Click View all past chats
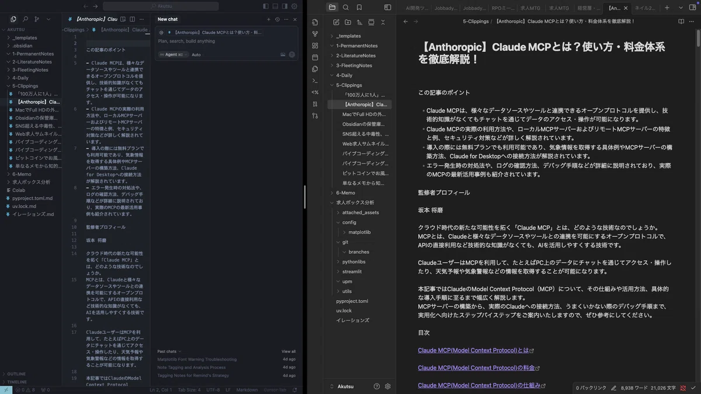Screen dimensions: 701x394 tap(289, 351)
